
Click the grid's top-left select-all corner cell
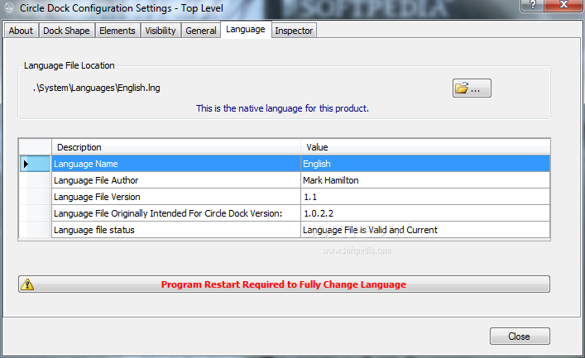click(x=35, y=147)
